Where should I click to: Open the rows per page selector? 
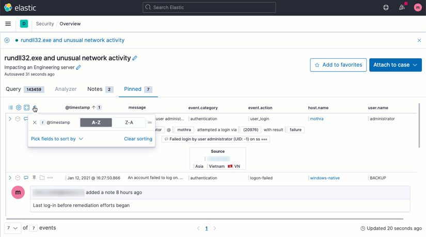pyautogui.click(x=12, y=228)
